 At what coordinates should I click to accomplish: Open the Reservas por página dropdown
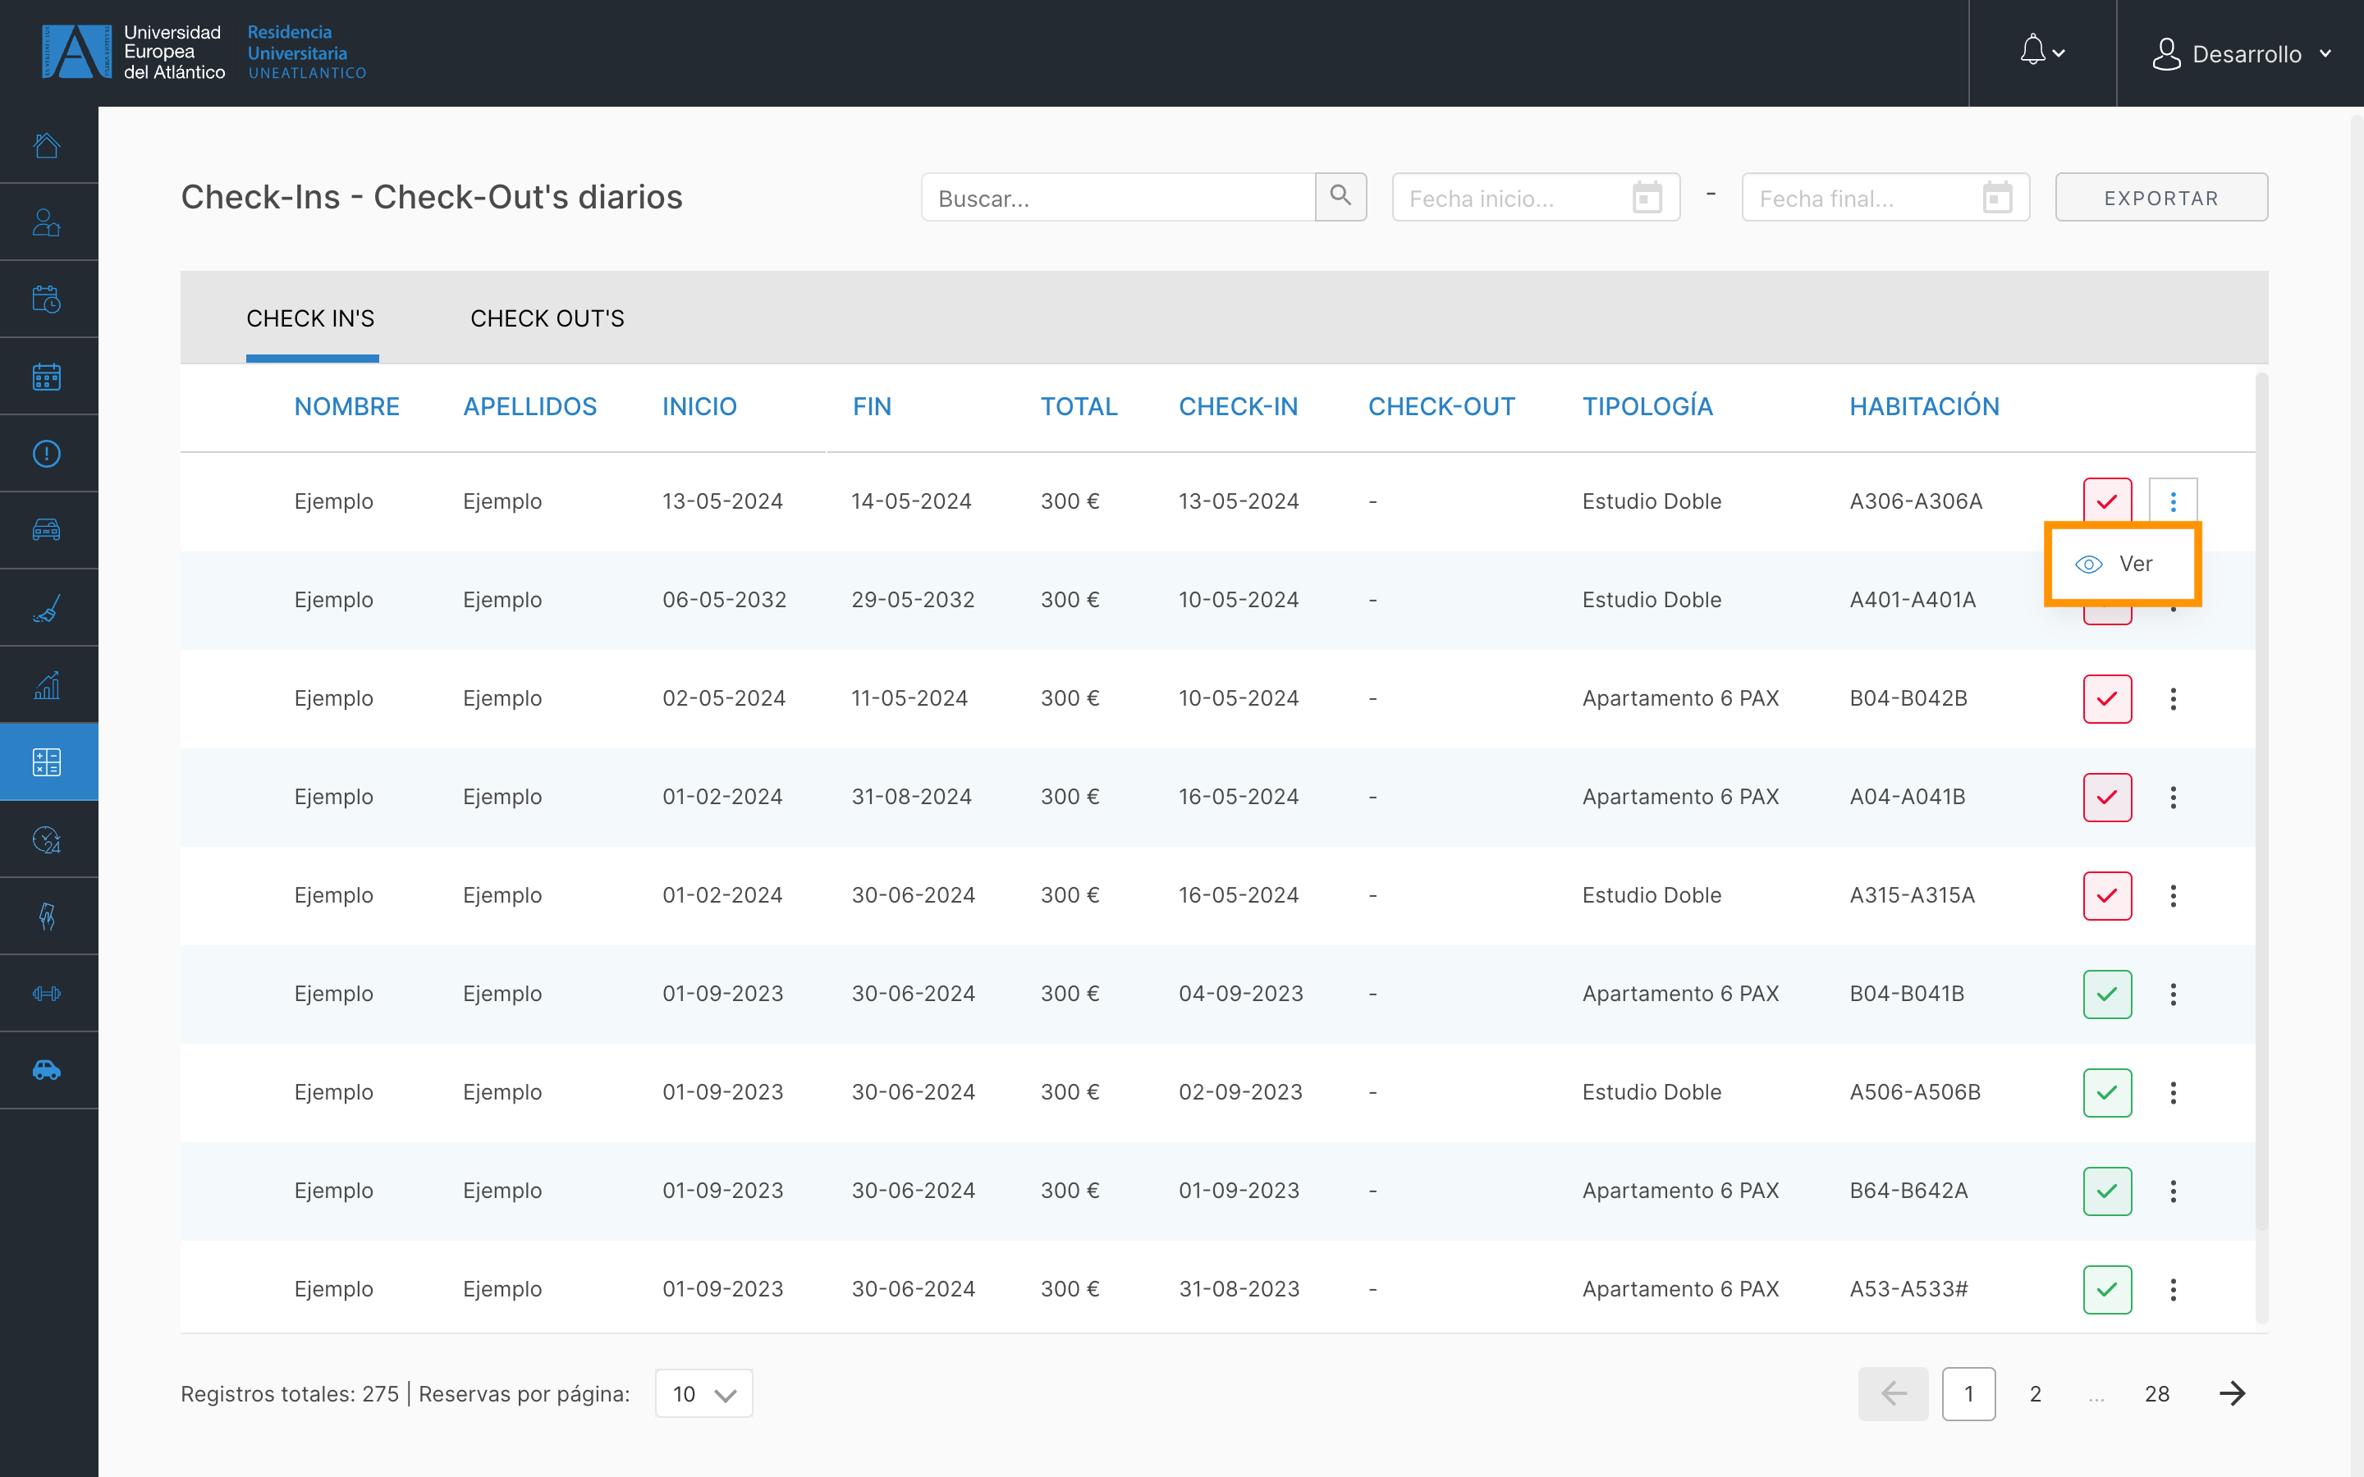[703, 1394]
